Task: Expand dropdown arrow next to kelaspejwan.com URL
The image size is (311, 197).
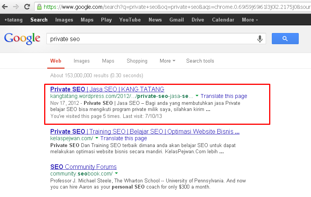Action: tap(97, 138)
